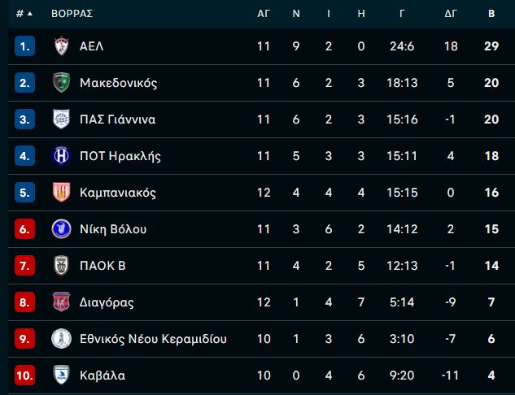This screenshot has height=395, width=515.
Task: Click the ΑΓ matches played column header
Action: click(x=264, y=14)
